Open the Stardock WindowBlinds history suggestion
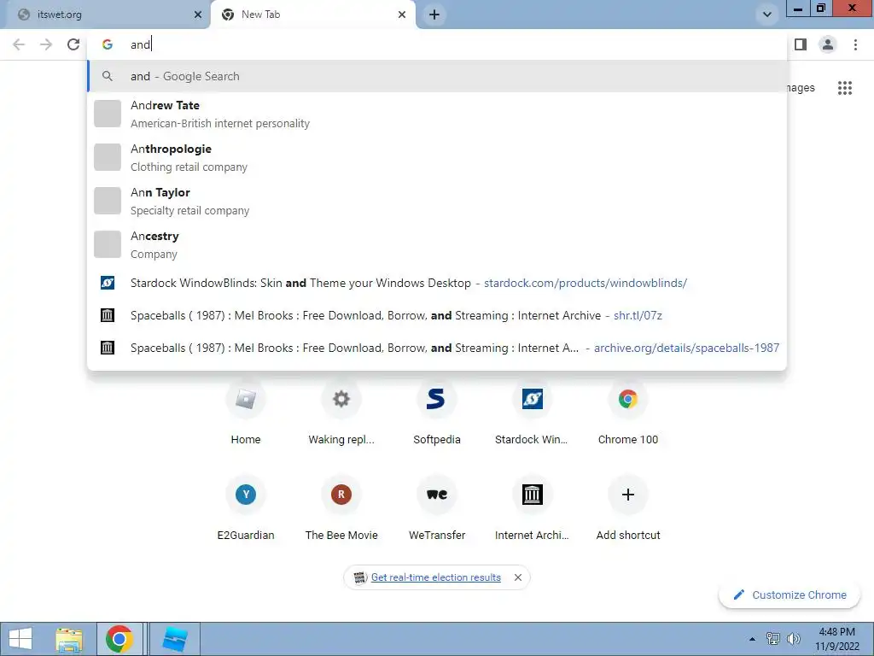 tap(437, 283)
